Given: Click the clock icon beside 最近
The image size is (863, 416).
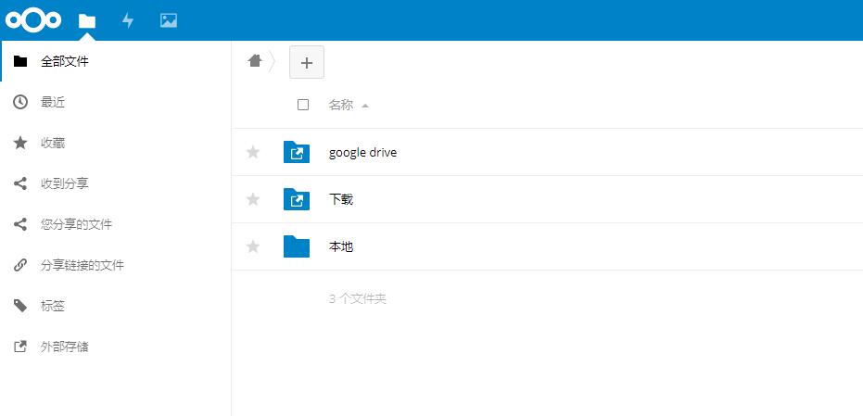Looking at the screenshot, I should pos(20,102).
